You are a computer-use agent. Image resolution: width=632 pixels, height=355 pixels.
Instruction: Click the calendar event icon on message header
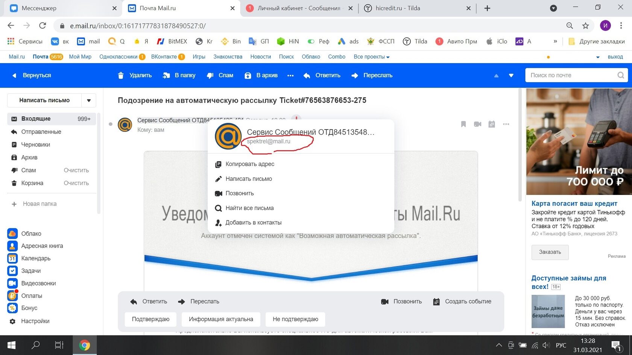(x=492, y=124)
